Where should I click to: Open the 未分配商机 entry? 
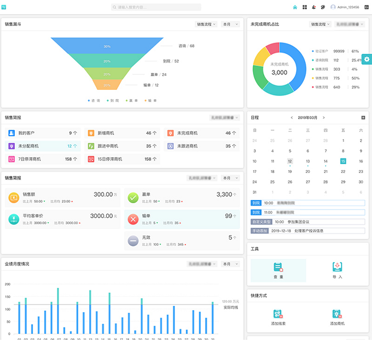point(29,146)
